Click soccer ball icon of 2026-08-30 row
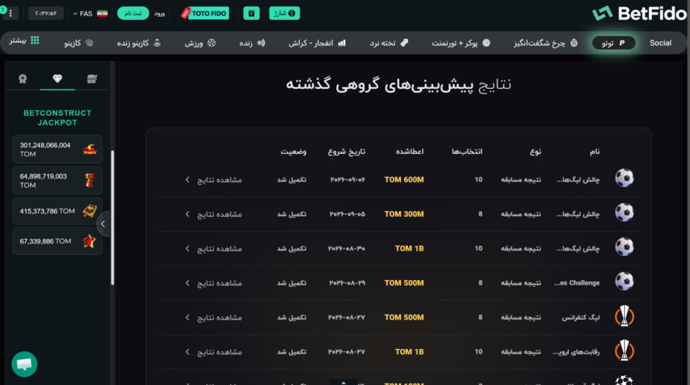Image resolution: width=690 pixels, height=385 pixels. click(x=624, y=247)
